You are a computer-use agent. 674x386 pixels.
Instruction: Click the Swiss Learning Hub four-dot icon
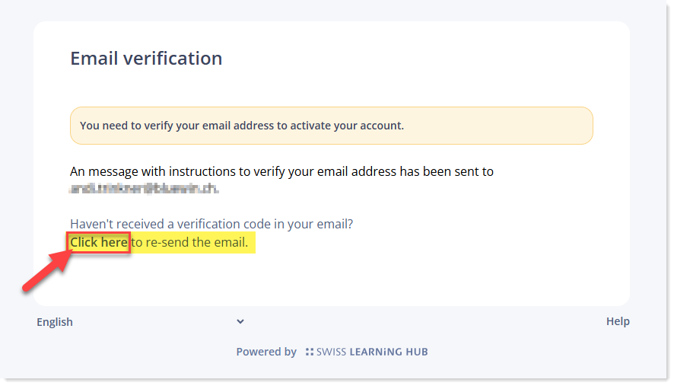(310, 352)
